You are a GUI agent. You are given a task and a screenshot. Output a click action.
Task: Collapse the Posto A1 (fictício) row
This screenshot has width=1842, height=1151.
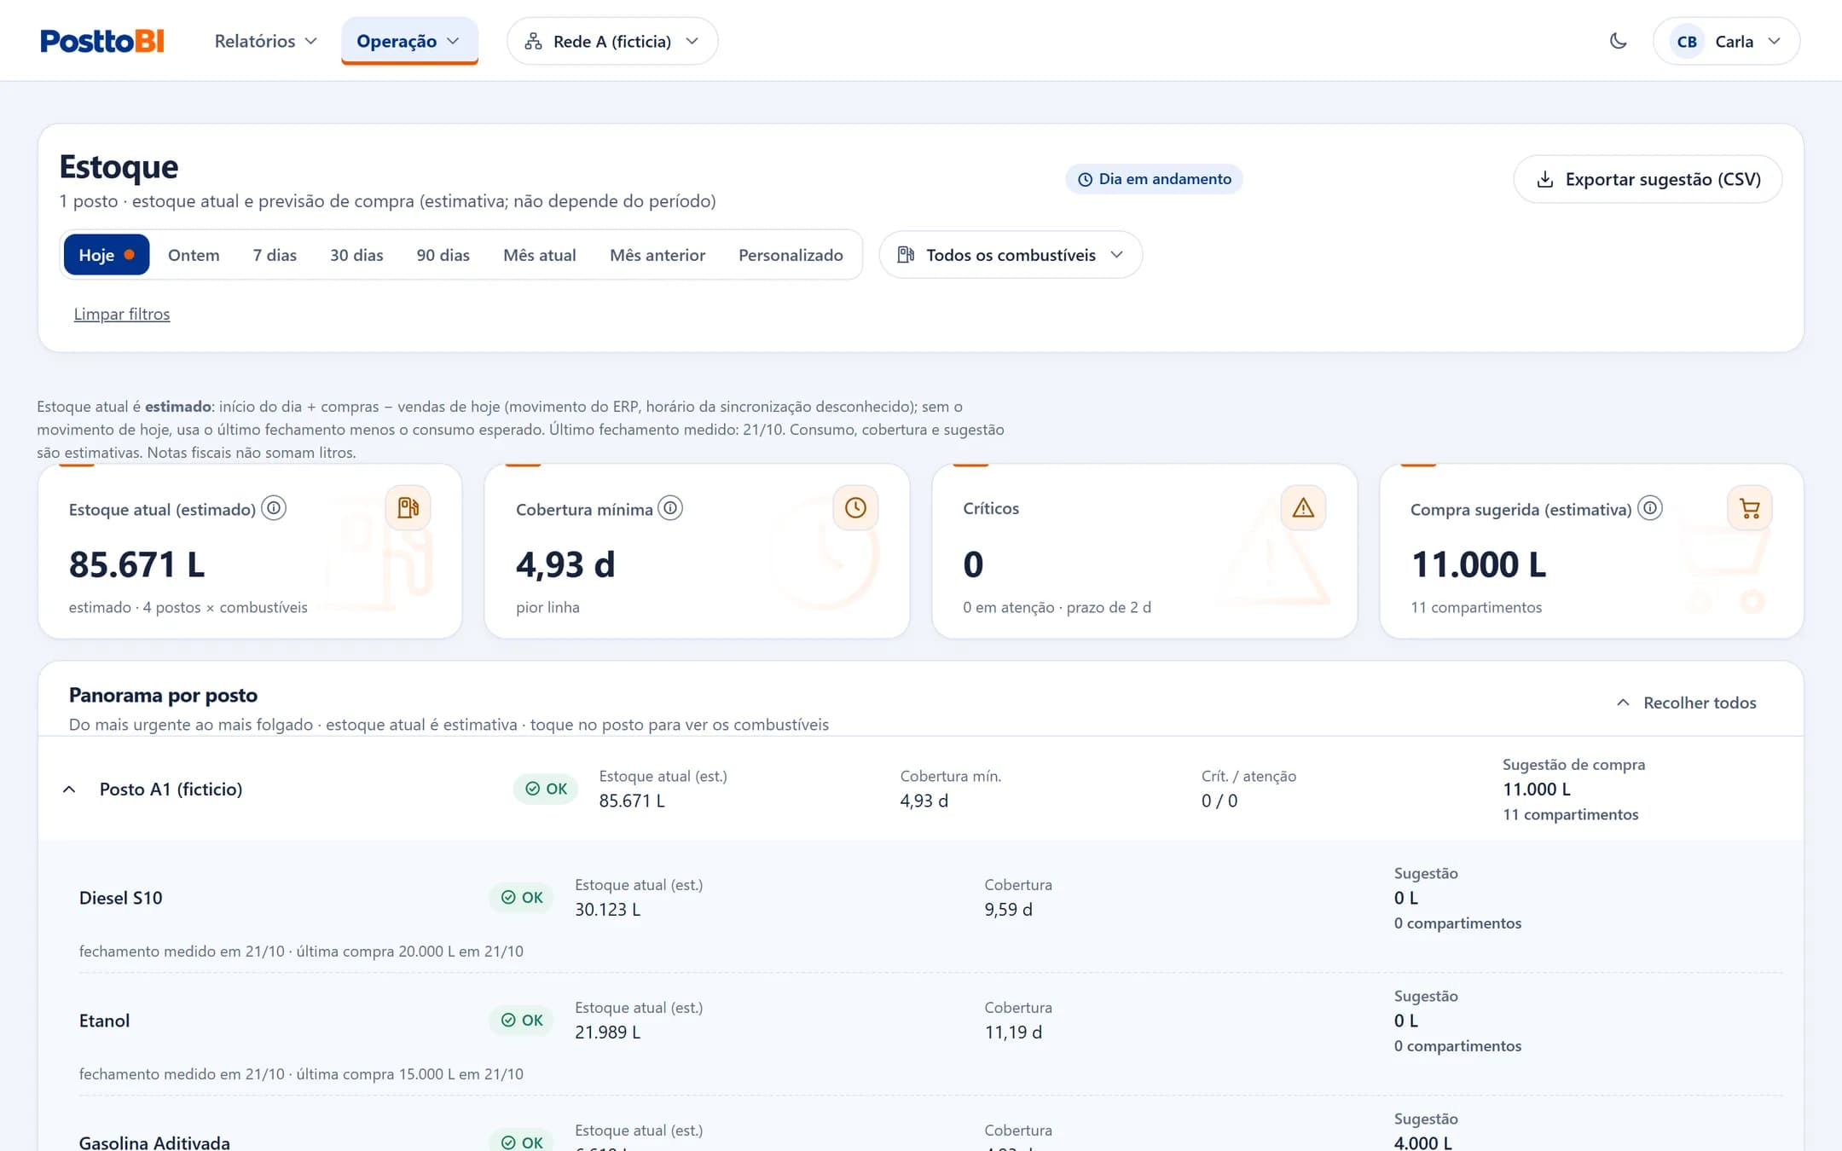click(69, 790)
